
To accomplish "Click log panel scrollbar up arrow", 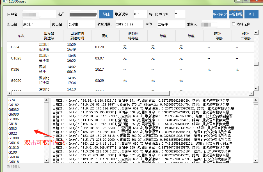I will point(256,100).
